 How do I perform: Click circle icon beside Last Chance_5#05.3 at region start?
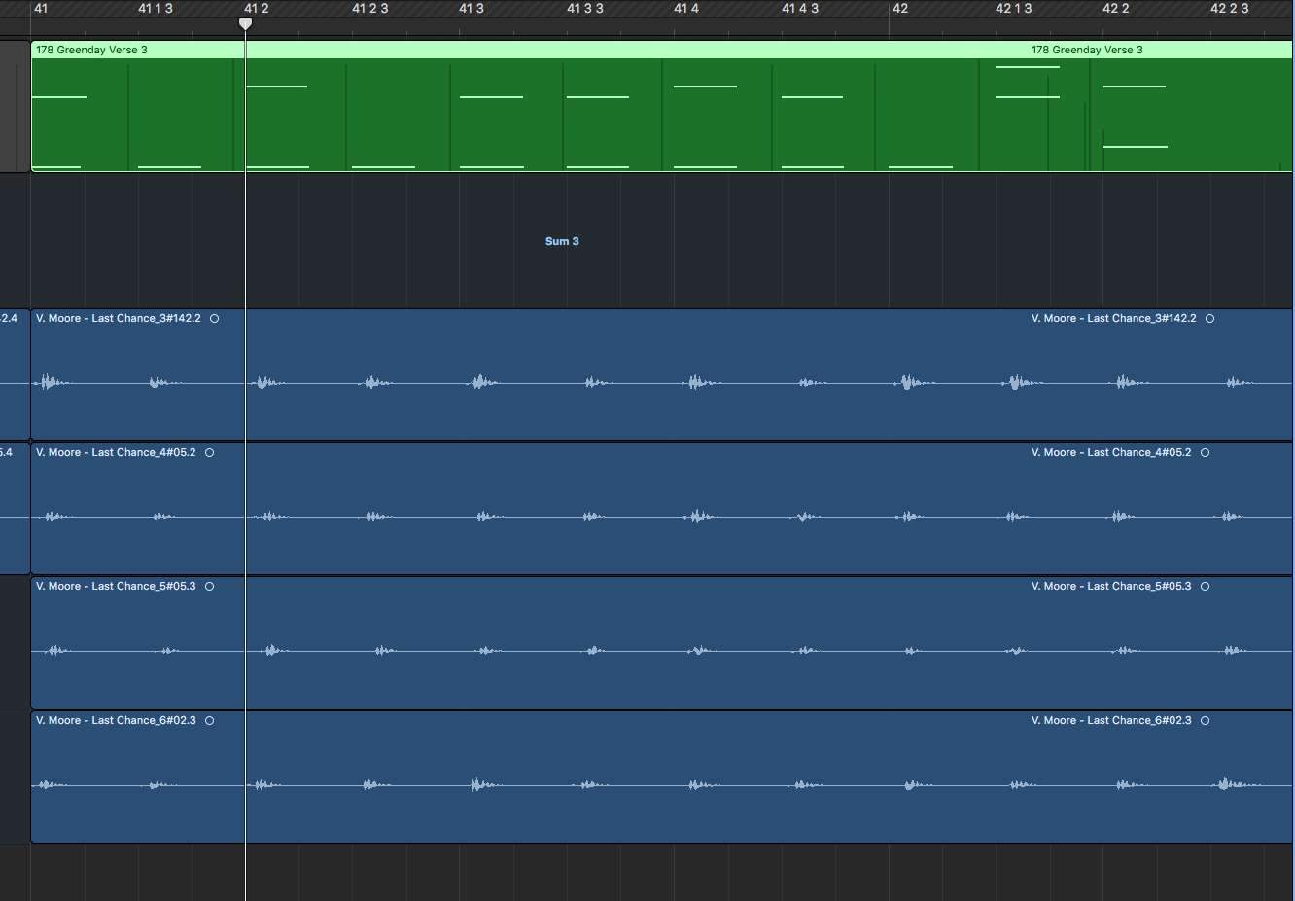210,587
